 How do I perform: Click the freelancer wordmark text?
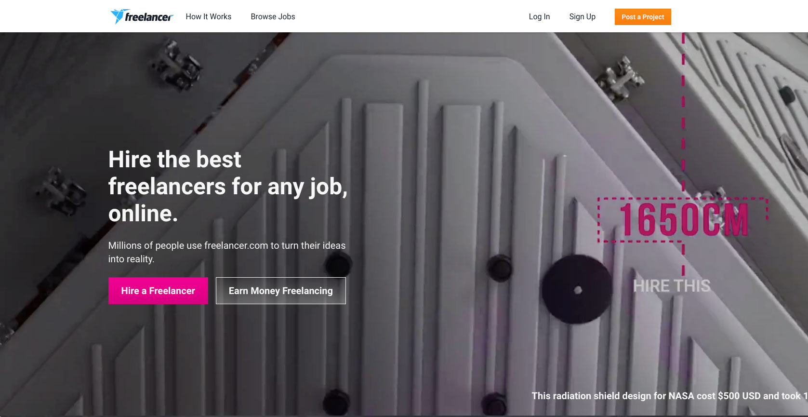pyautogui.click(x=149, y=17)
